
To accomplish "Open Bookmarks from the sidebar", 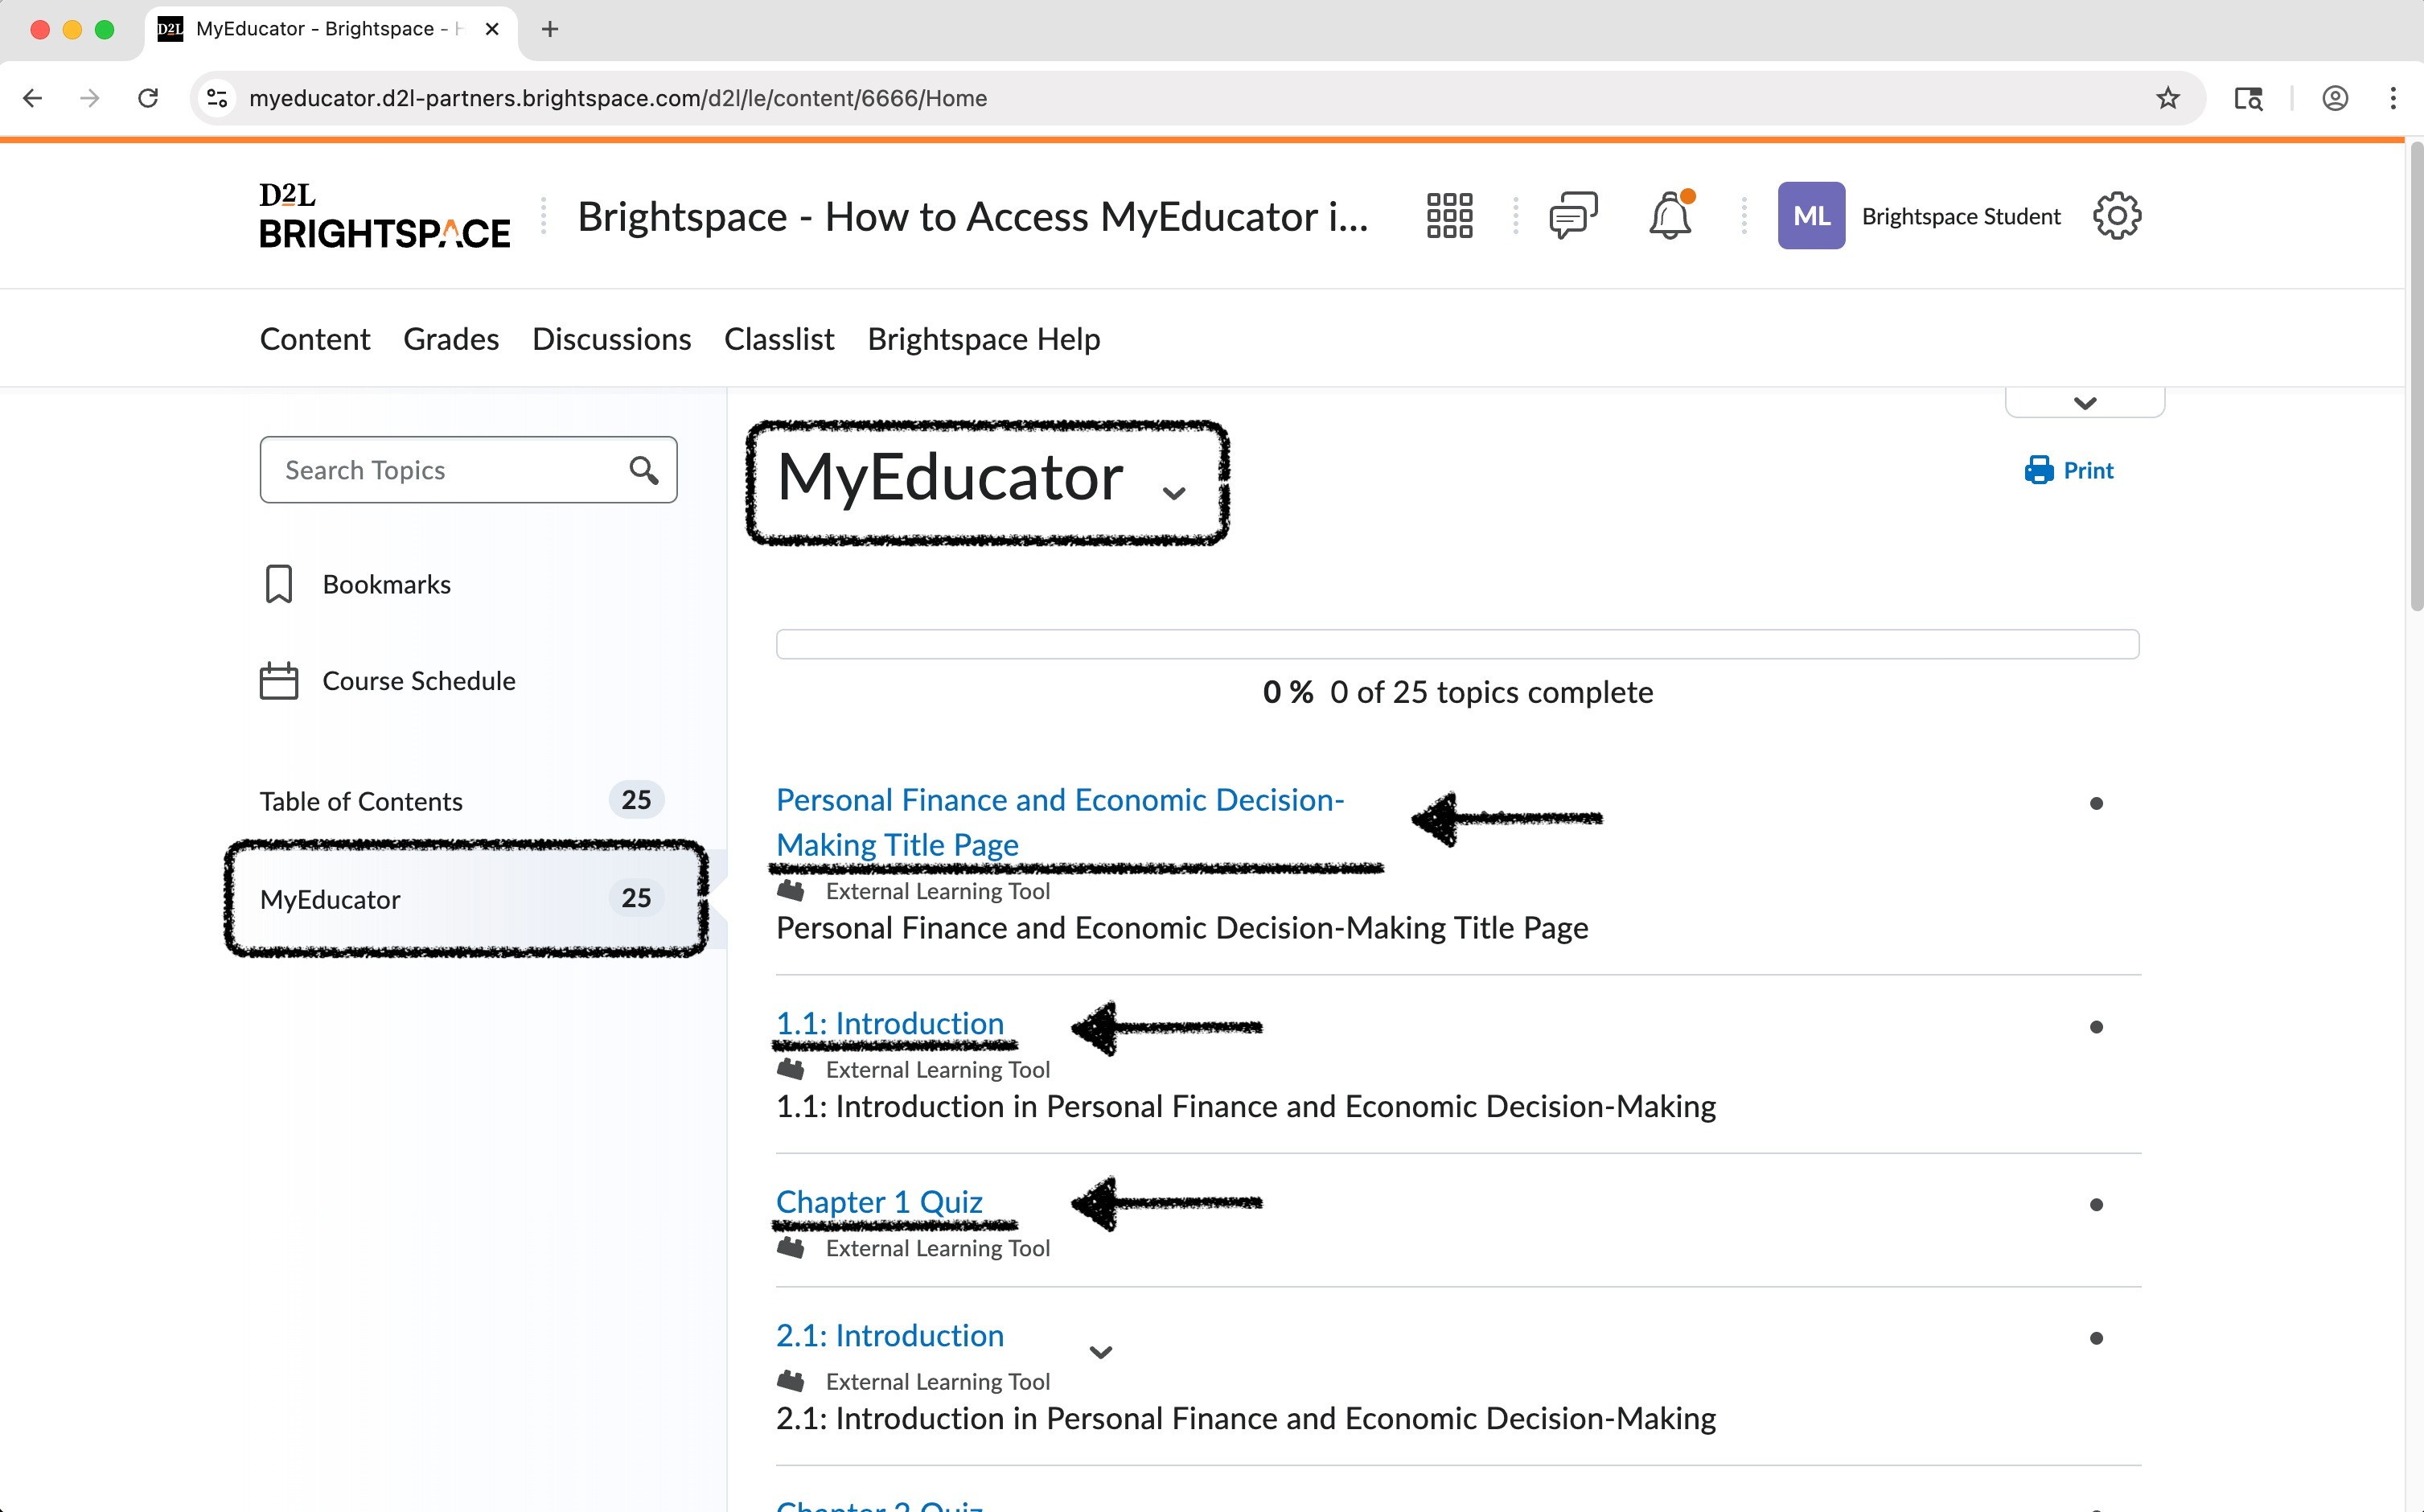I will coord(386,584).
